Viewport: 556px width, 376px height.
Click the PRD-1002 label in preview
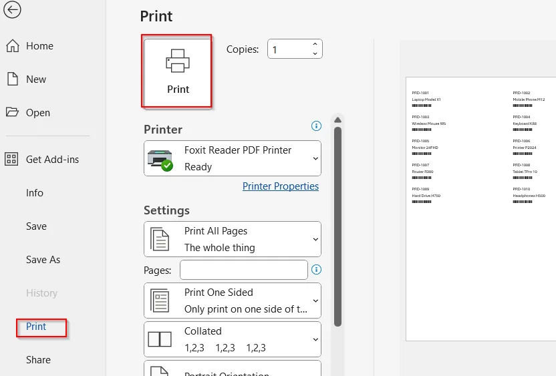(521, 93)
